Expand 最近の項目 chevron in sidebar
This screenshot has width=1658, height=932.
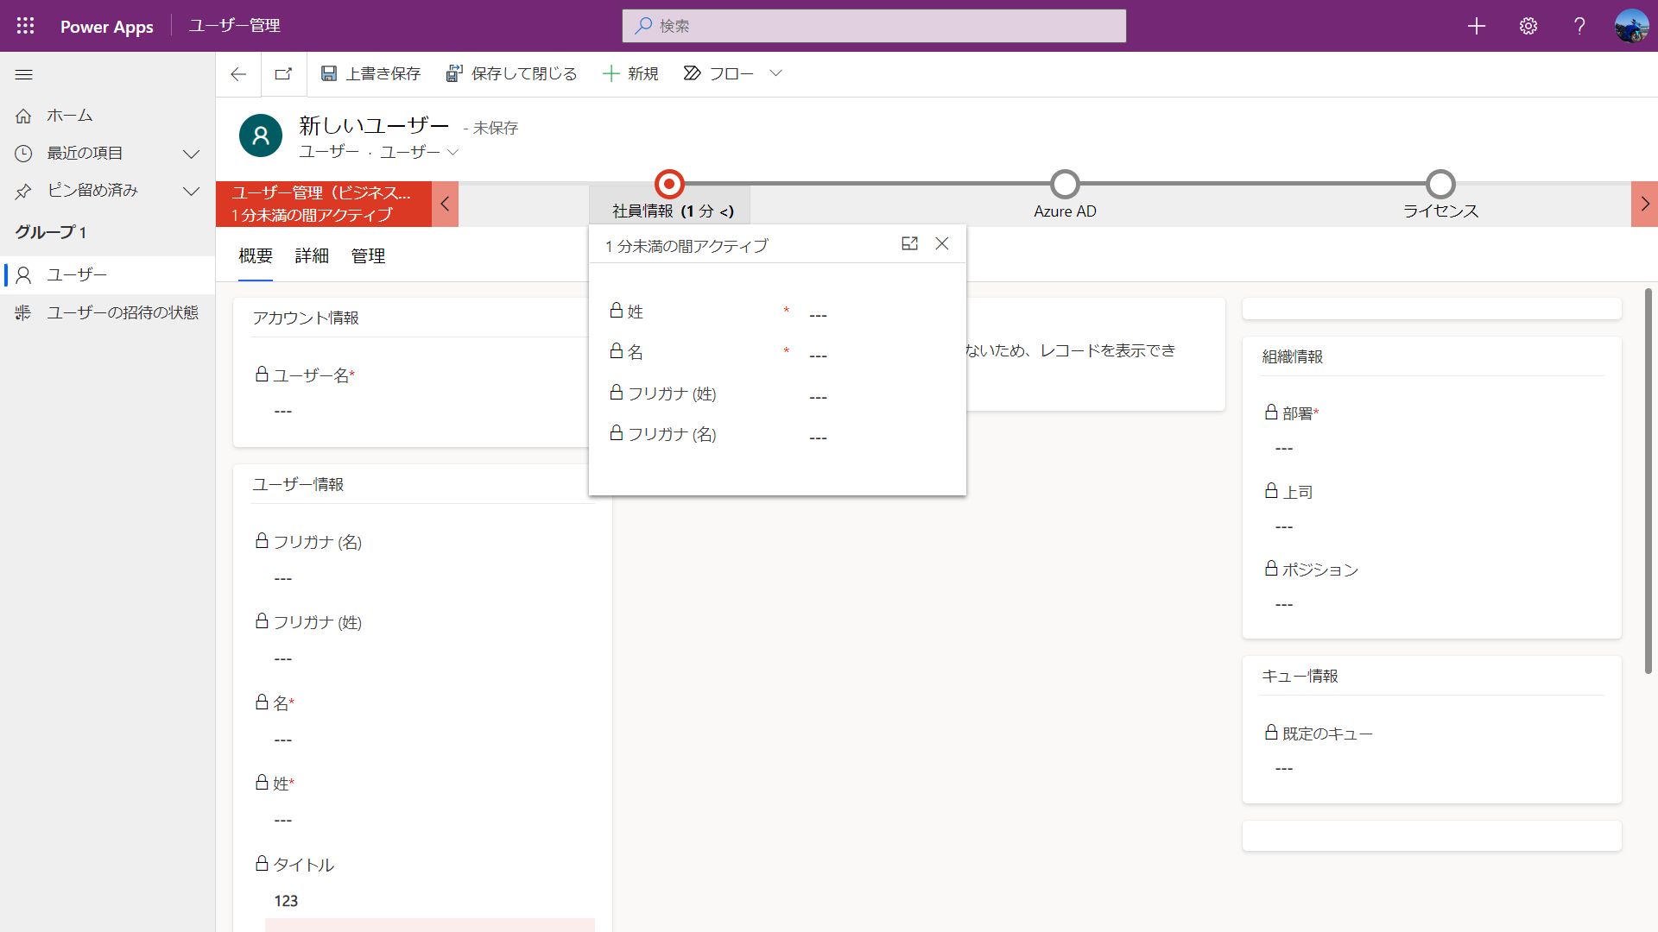pyautogui.click(x=192, y=154)
